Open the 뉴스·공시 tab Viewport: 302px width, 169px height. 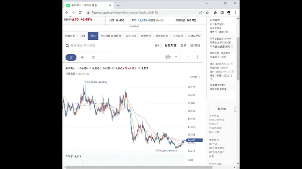tap(131, 36)
